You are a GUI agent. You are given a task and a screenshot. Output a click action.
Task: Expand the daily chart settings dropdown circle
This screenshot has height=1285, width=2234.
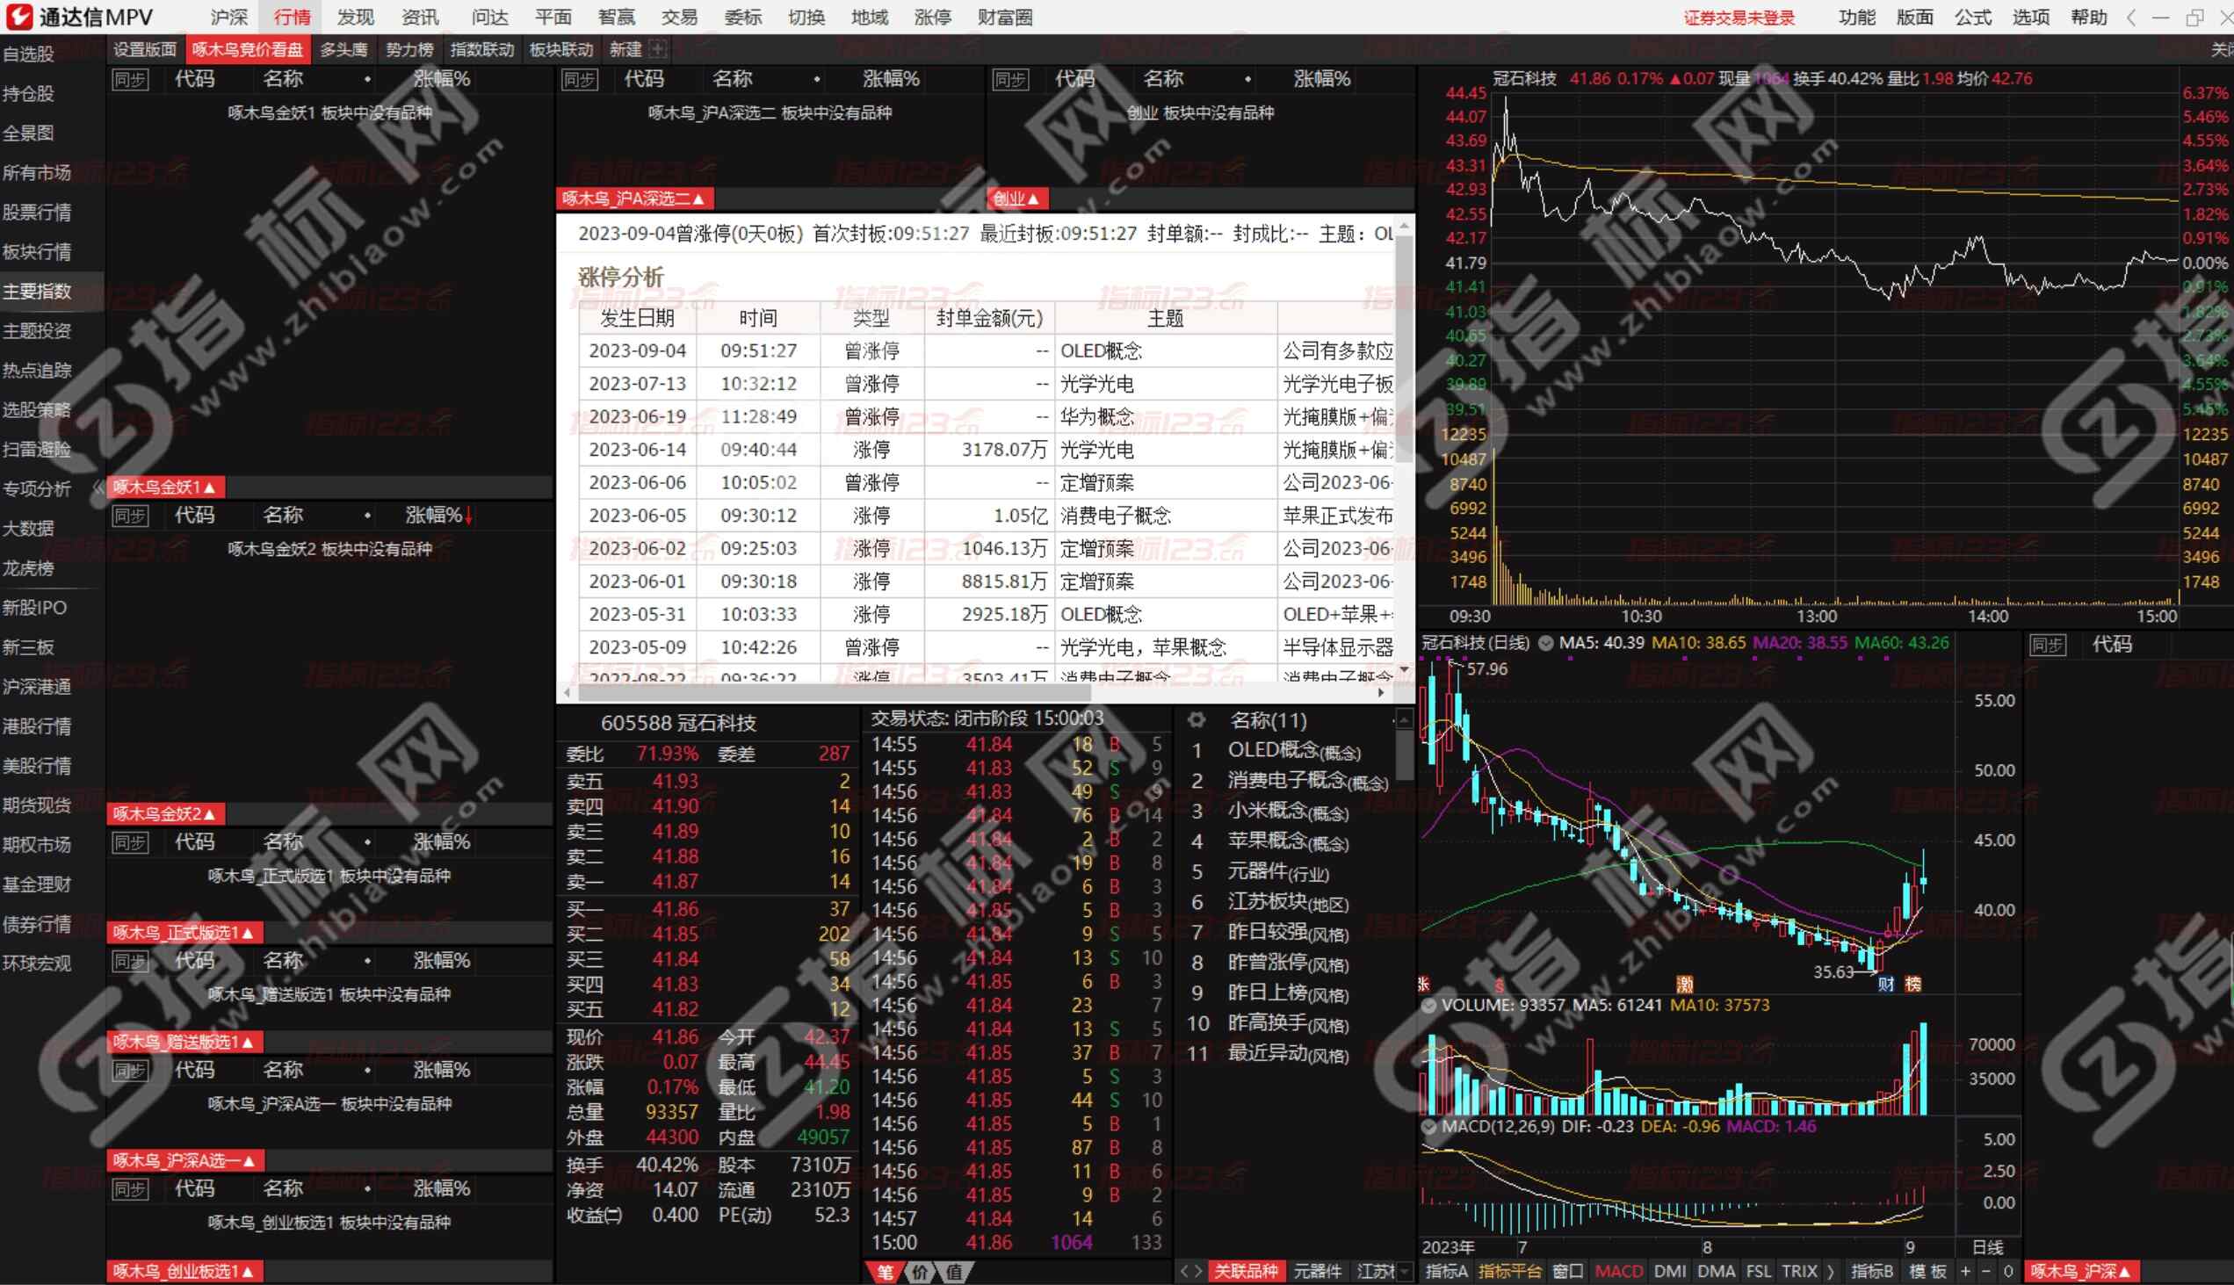1545,644
